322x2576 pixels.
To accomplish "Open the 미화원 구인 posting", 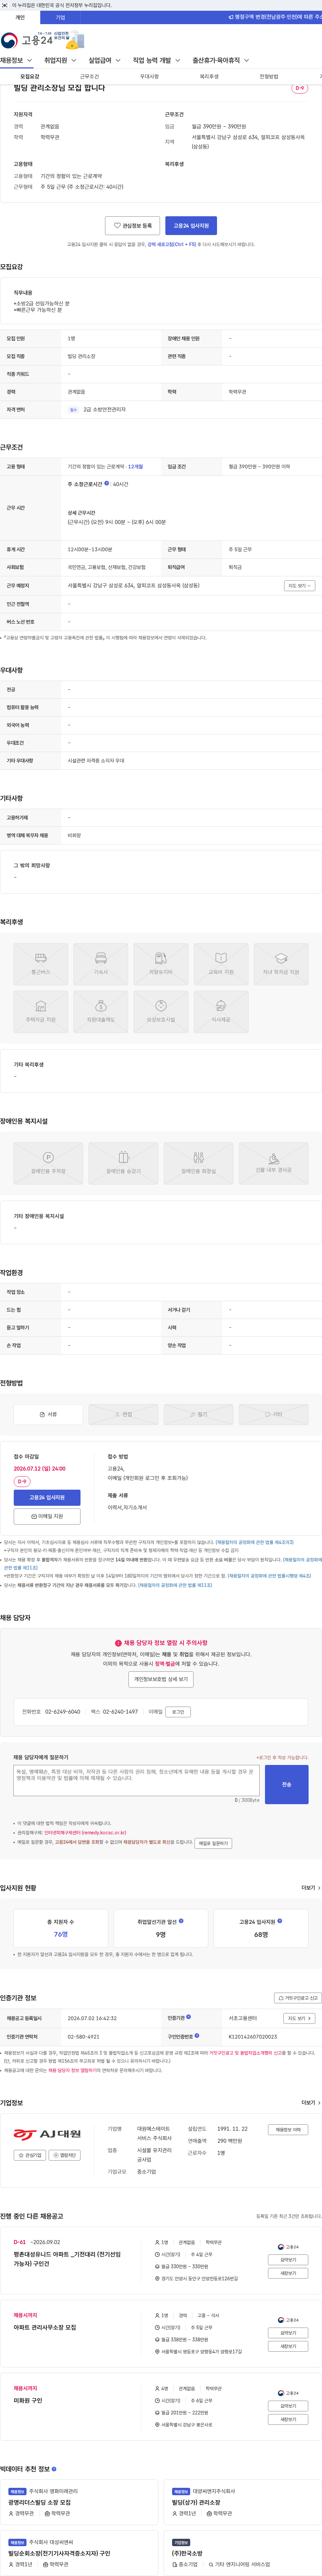I will click(28, 2400).
